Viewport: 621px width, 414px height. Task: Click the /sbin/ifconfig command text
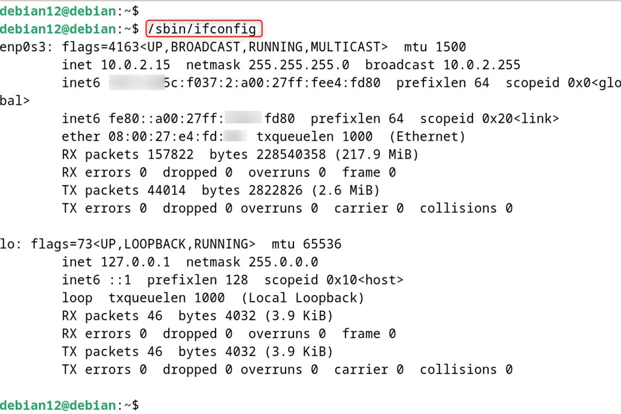tap(202, 29)
